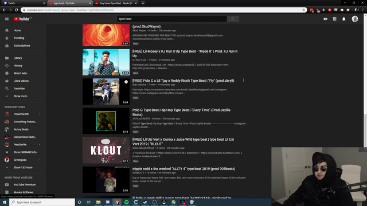The width and height of the screenshot is (367, 206).
Task: Add 'Fly' video to Watch later clock icon
Action: [x=126, y=82]
